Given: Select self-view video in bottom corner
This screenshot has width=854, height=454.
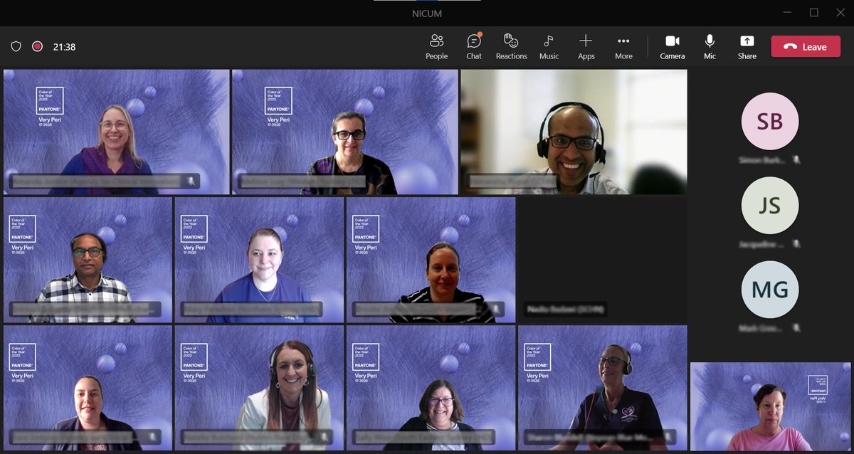Looking at the screenshot, I should coord(770,406).
